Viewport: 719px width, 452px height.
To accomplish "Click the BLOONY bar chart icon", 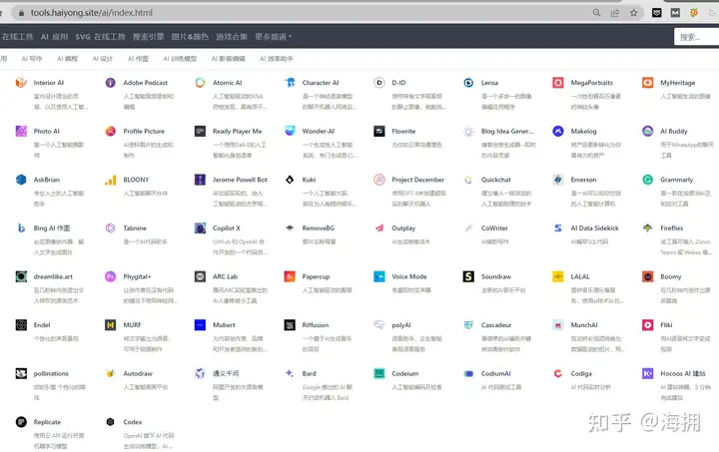I will pos(111,180).
